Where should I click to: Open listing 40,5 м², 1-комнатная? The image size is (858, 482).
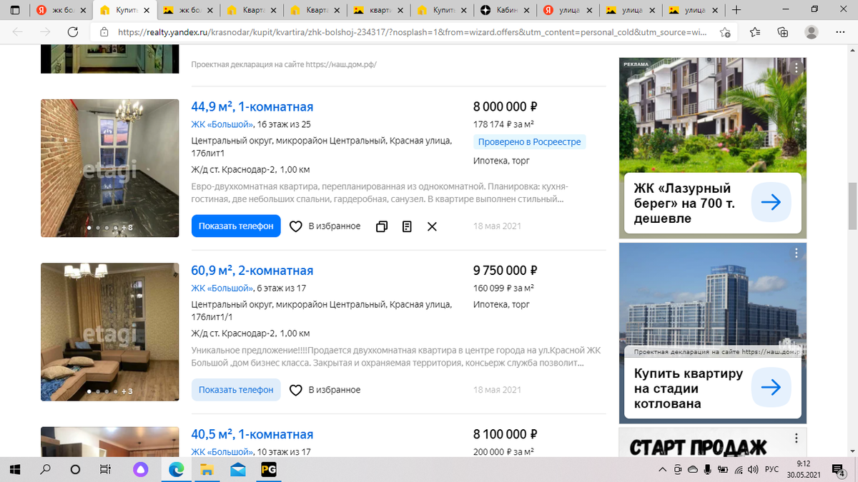[252, 434]
